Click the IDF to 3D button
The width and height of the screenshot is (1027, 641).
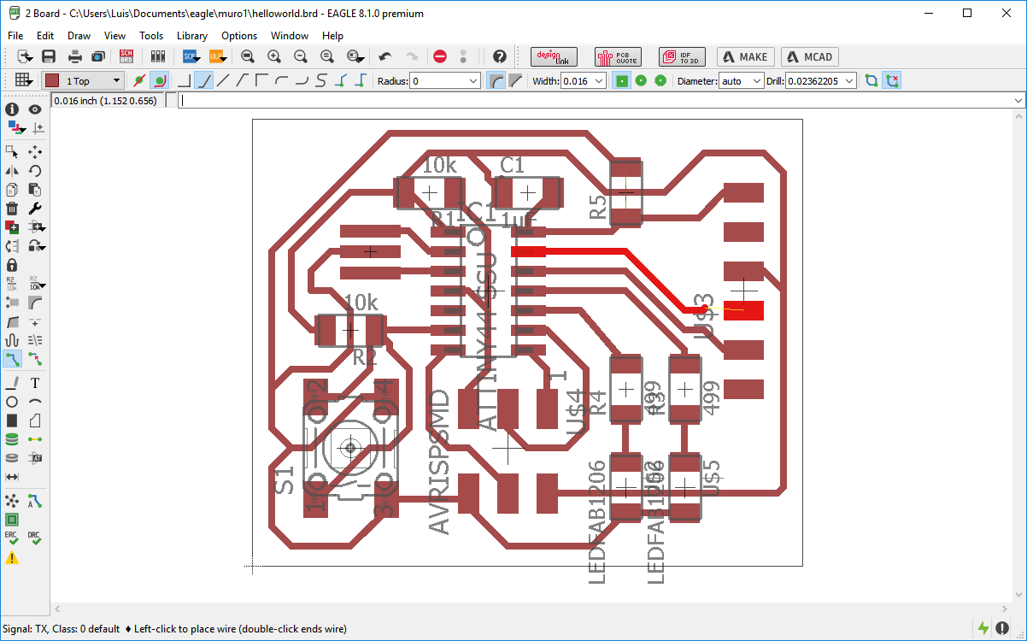pos(682,56)
